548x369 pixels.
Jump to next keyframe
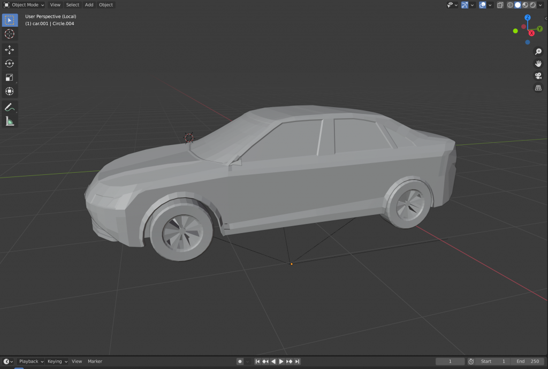(289, 362)
